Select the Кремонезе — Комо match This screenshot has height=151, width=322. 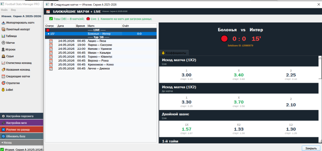click(101, 65)
